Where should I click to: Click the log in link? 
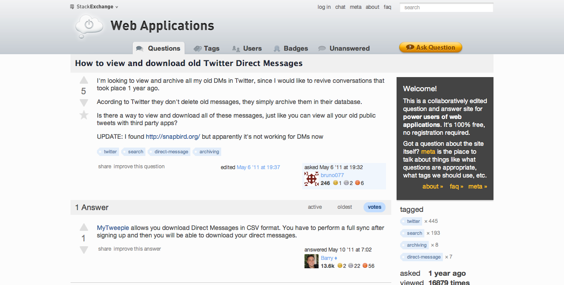[324, 7]
